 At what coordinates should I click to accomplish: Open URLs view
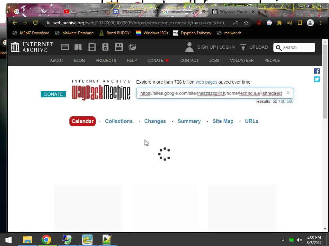[252, 121]
